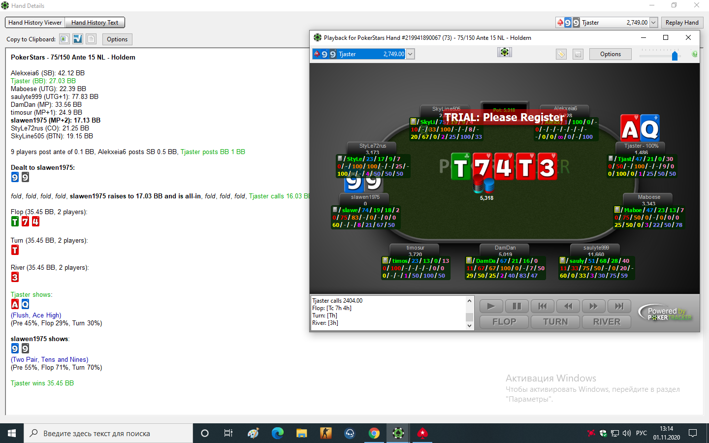This screenshot has width=709, height=443.
Task: Click the StyLe72rus seat name plate
Action: [373, 149]
